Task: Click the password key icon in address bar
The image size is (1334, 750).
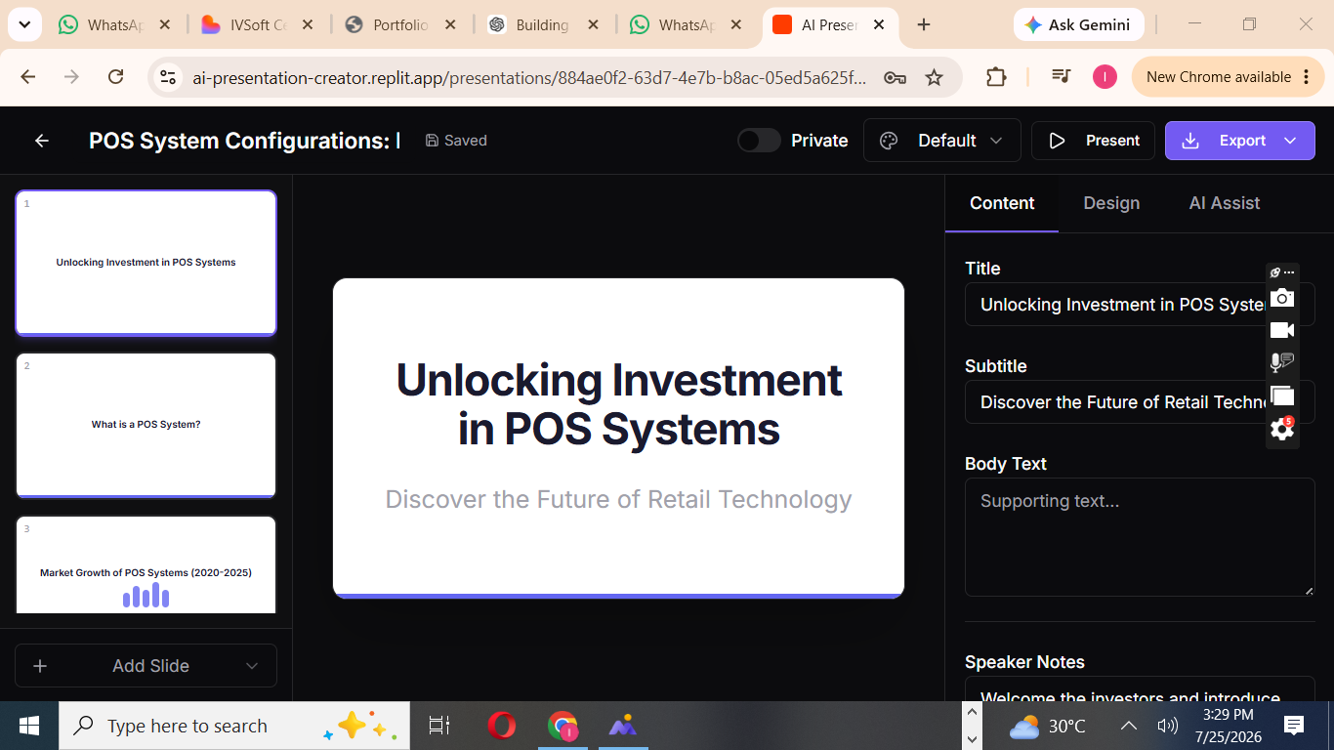Action: coord(895,77)
